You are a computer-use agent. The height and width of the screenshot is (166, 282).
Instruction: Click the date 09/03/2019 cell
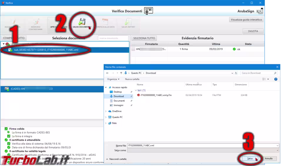[216, 49]
